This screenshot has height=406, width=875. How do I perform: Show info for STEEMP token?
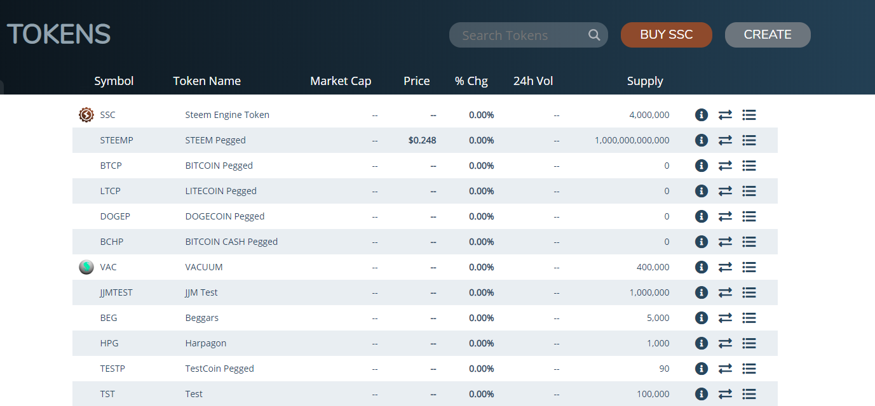coord(702,140)
